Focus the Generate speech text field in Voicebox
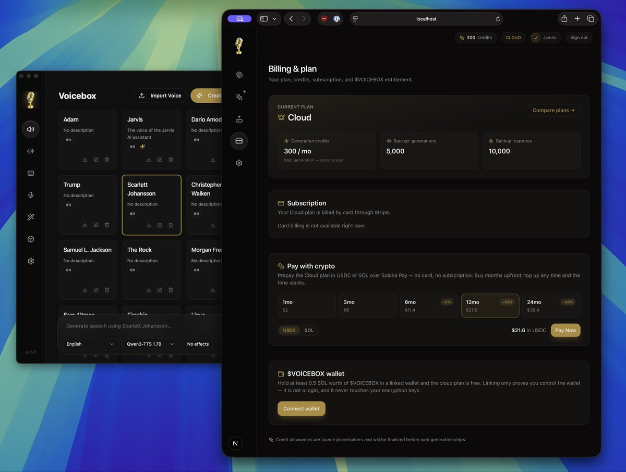This screenshot has height=472, width=626. coord(141,326)
